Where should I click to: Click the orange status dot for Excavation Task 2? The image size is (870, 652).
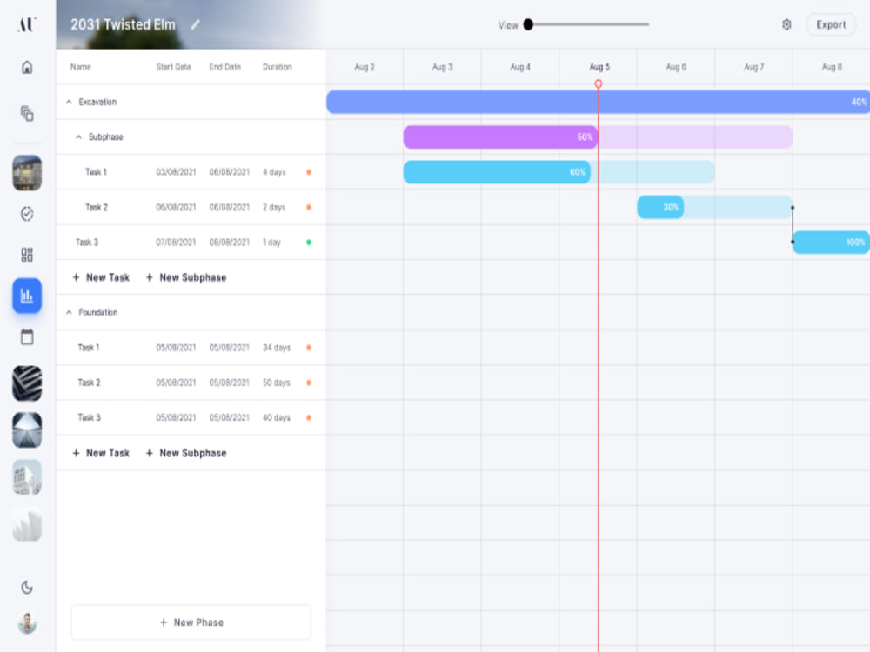[x=309, y=207]
